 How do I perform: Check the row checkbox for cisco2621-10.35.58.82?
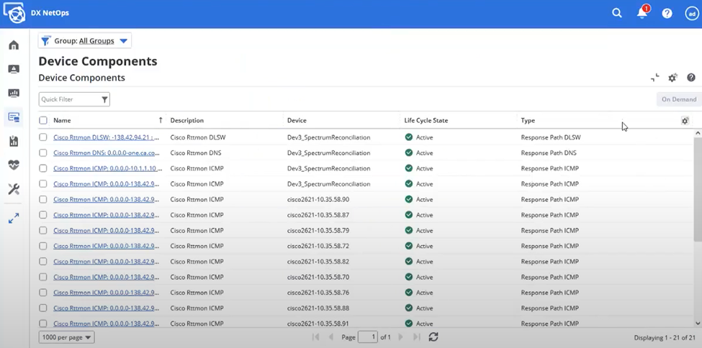[x=43, y=261]
